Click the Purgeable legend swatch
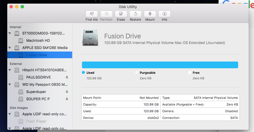This screenshot has width=254, height=132. 137,72
